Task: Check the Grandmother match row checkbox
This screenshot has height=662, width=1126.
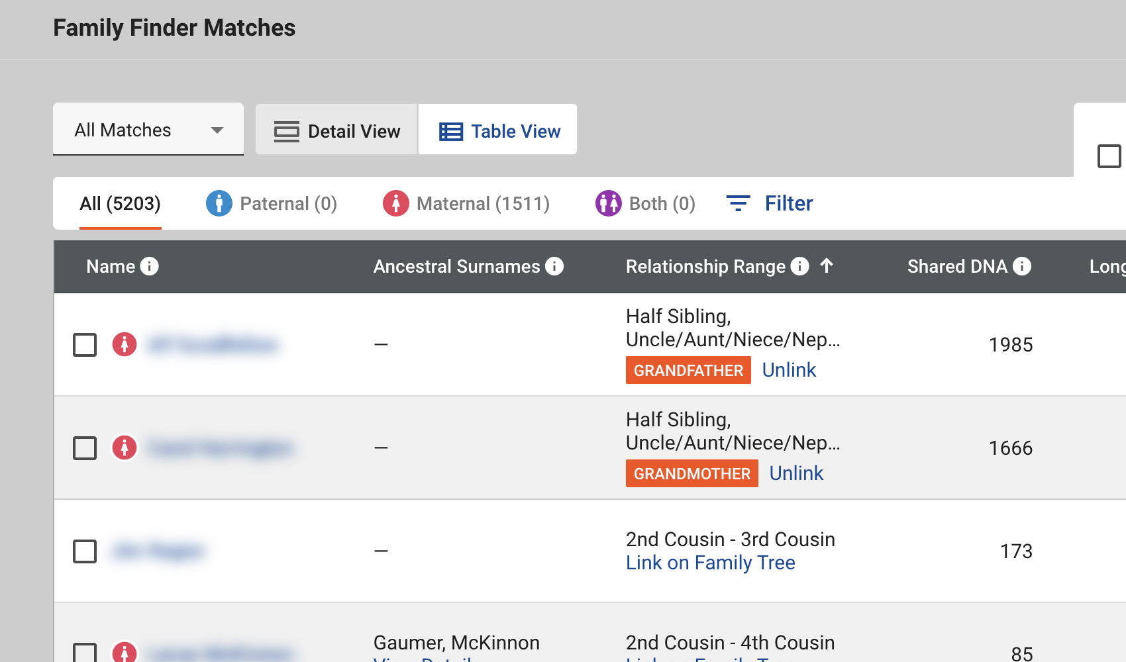Action: click(85, 448)
